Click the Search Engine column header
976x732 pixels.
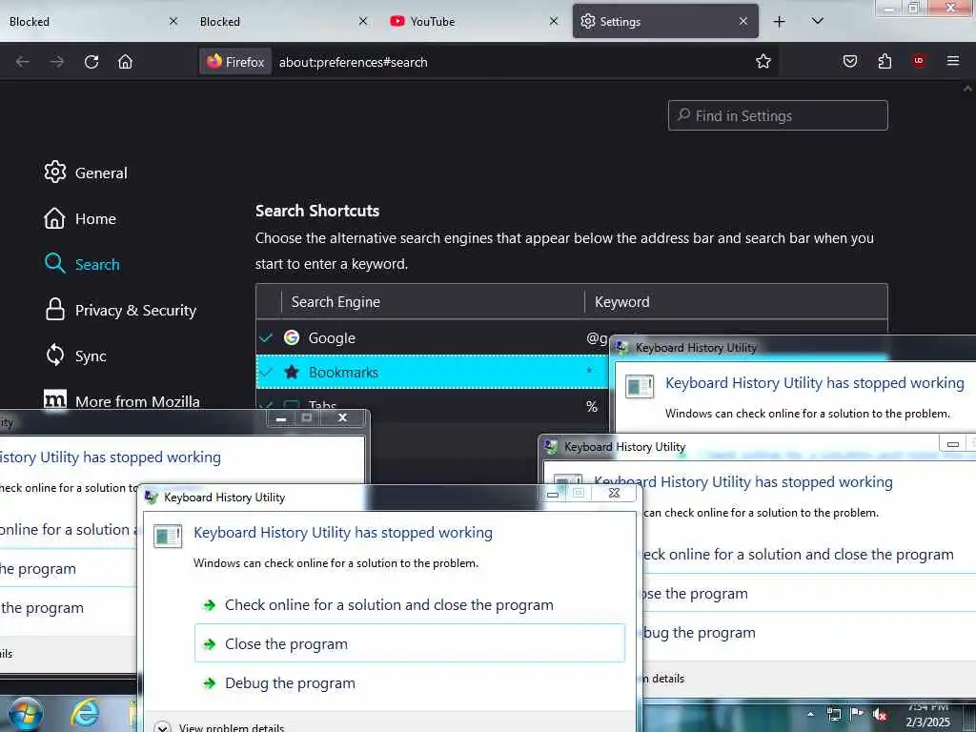(335, 302)
